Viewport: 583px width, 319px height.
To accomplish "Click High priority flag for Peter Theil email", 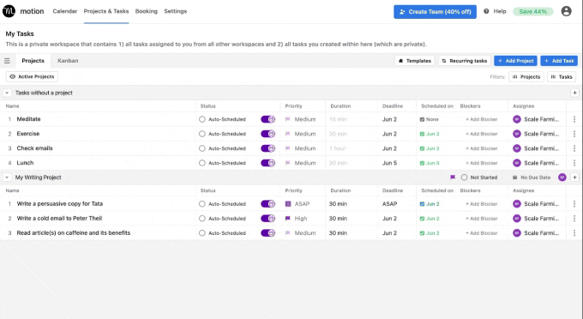I will (x=287, y=219).
